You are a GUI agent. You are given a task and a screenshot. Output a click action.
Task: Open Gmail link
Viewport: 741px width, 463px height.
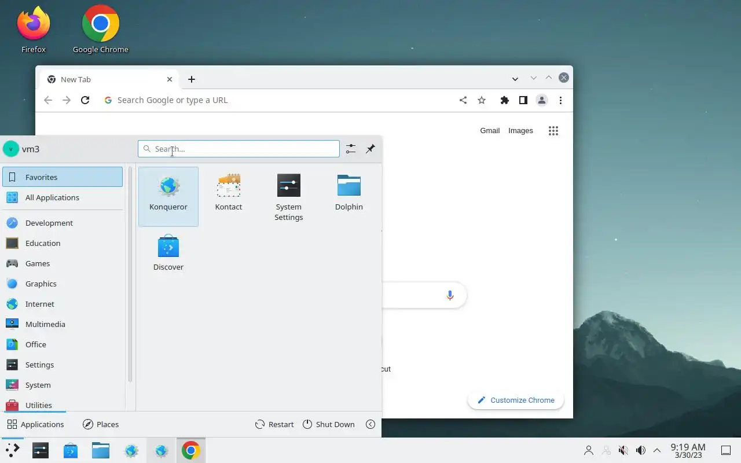pos(490,130)
